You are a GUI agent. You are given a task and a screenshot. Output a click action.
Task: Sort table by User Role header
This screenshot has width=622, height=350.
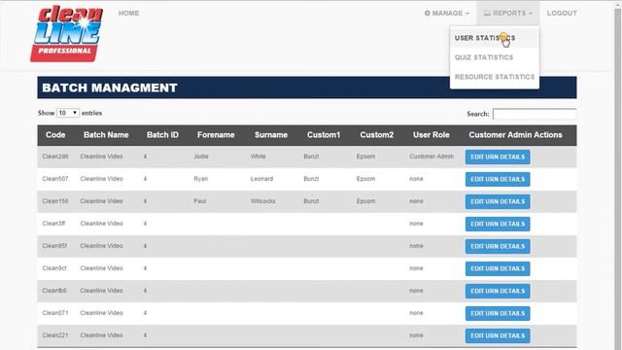432,135
